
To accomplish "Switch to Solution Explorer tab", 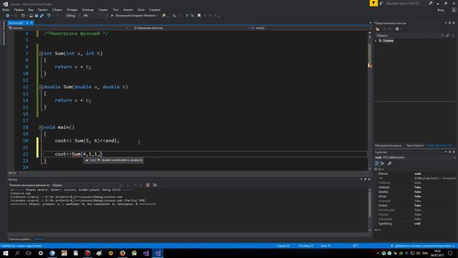I will 389,145.
